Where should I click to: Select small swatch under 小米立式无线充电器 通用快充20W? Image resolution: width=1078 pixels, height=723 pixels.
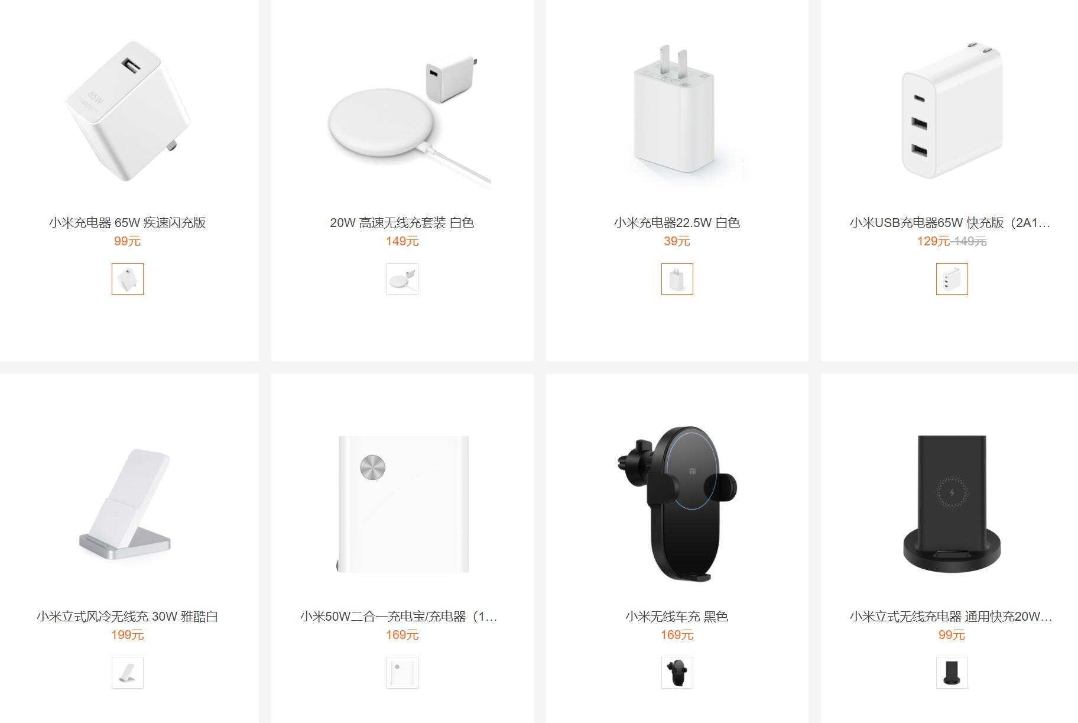tap(952, 673)
